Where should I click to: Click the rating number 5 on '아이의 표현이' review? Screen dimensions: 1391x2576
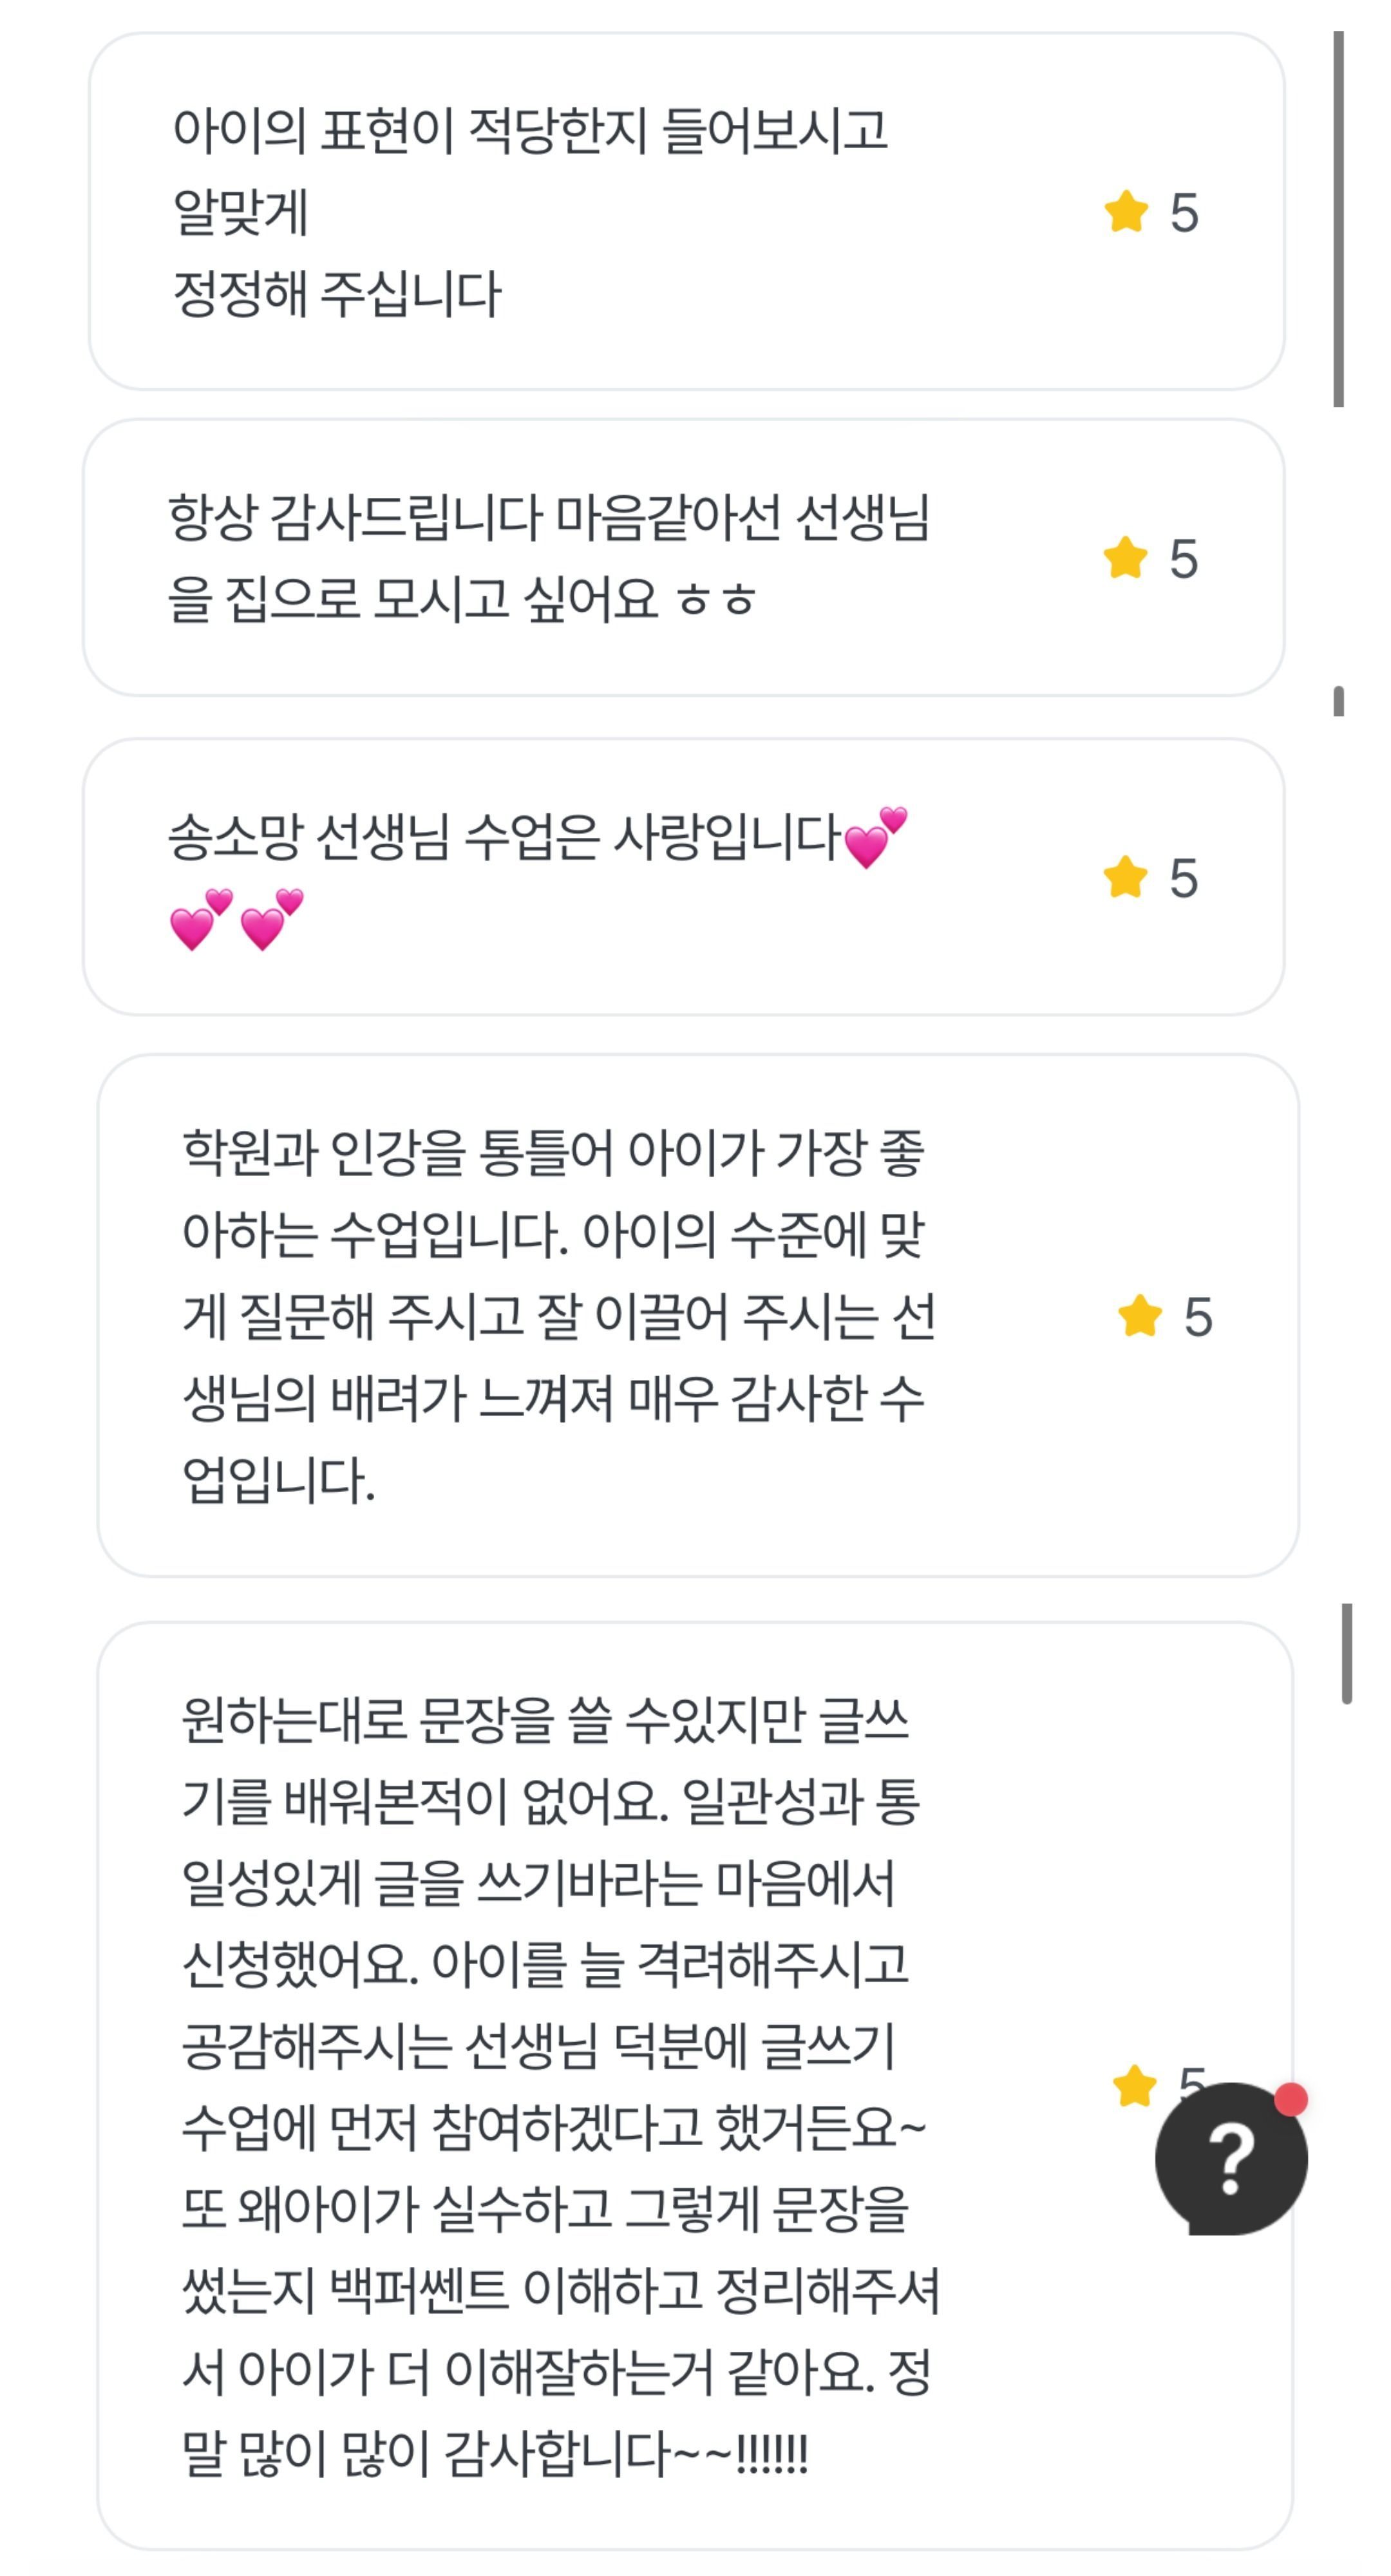tap(1184, 213)
